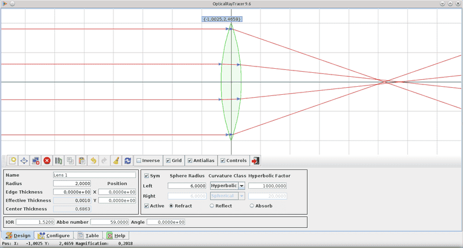Click the blue refresh arrows icon
463x248 pixels.
(127, 161)
